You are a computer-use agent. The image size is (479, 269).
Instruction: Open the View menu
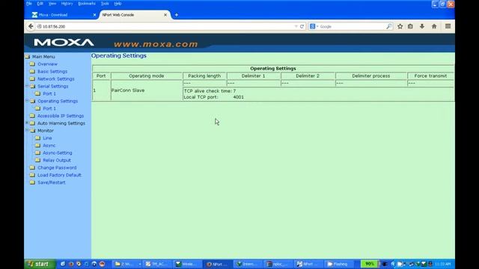[52, 4]
